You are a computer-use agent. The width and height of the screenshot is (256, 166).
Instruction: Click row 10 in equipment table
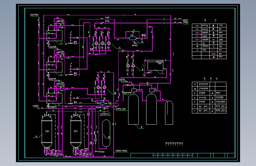(209, 89)
